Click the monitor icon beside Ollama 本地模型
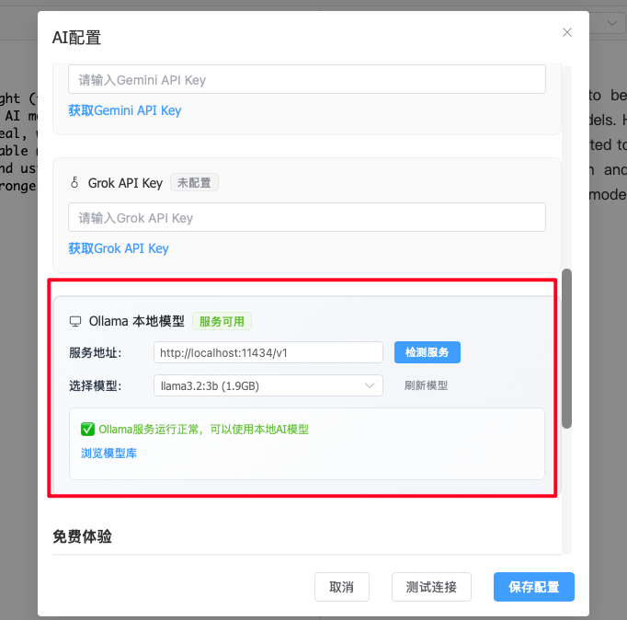This screenshot has width=627, height=620. coord(75,321)
